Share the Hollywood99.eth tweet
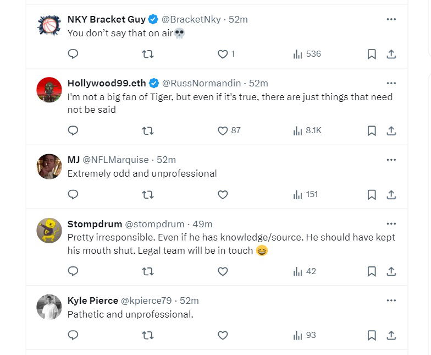This screenshot has width=431, height=355. (x=391, y=130)
